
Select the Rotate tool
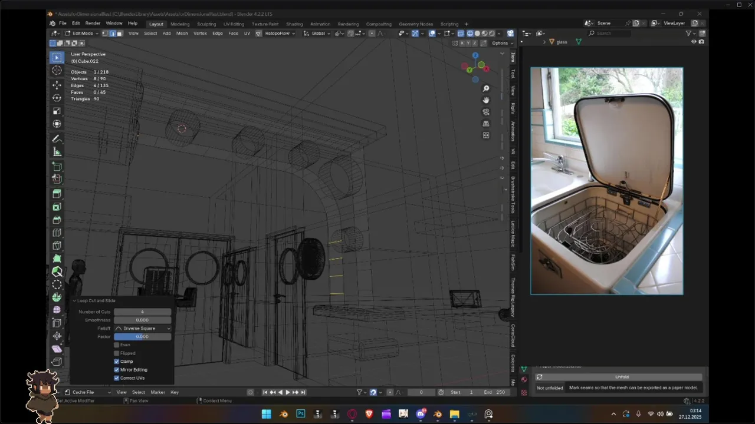point(57,98)
